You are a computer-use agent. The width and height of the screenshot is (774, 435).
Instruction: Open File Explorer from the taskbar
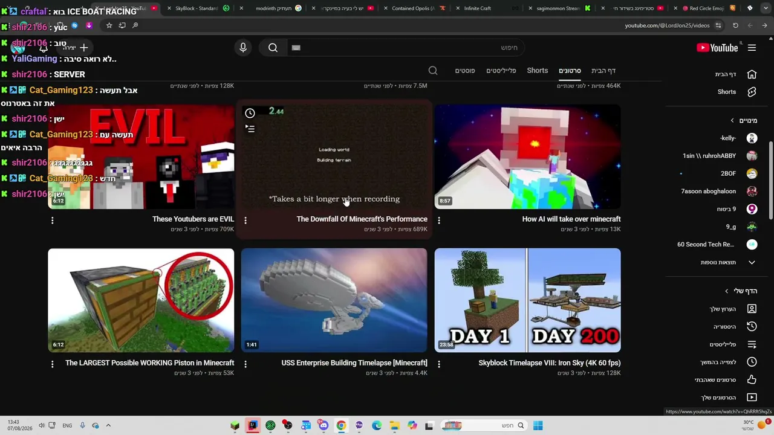pyautogui.click(x=394, y=426)
